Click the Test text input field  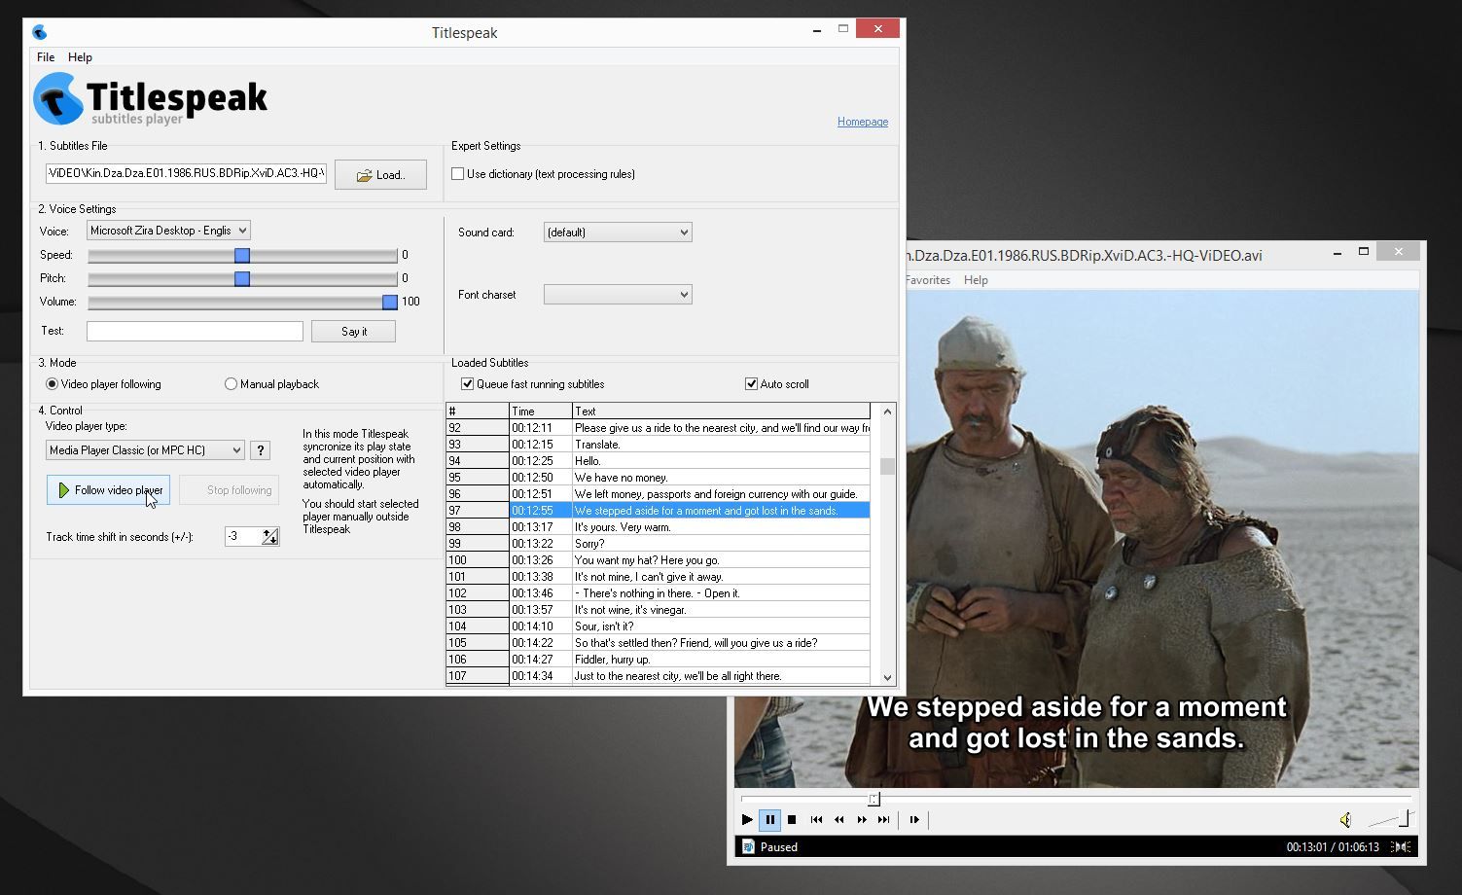[x=195, y=332]
